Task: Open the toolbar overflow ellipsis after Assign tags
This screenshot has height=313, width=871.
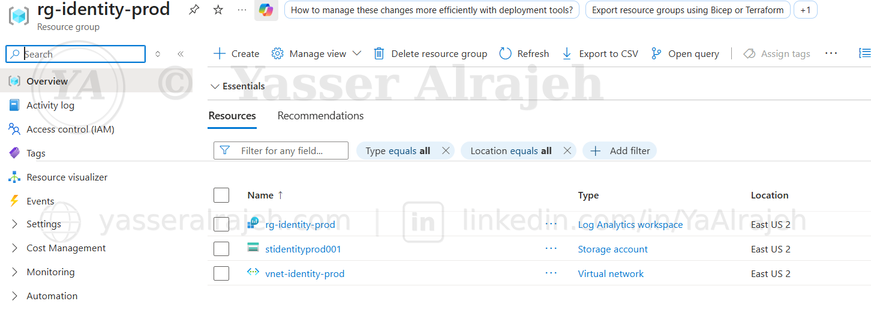Action: pyautogui.click(x=831, y=53)
